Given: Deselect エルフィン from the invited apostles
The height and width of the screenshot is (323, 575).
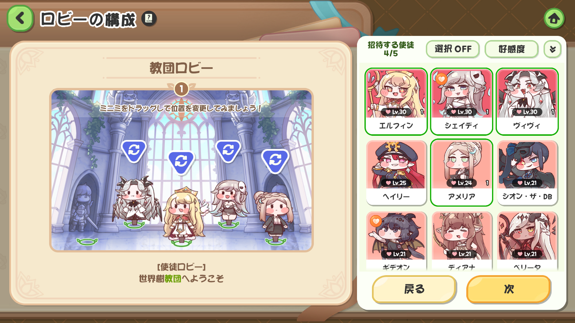Looking at the screenshot, I should pos(396,101).
